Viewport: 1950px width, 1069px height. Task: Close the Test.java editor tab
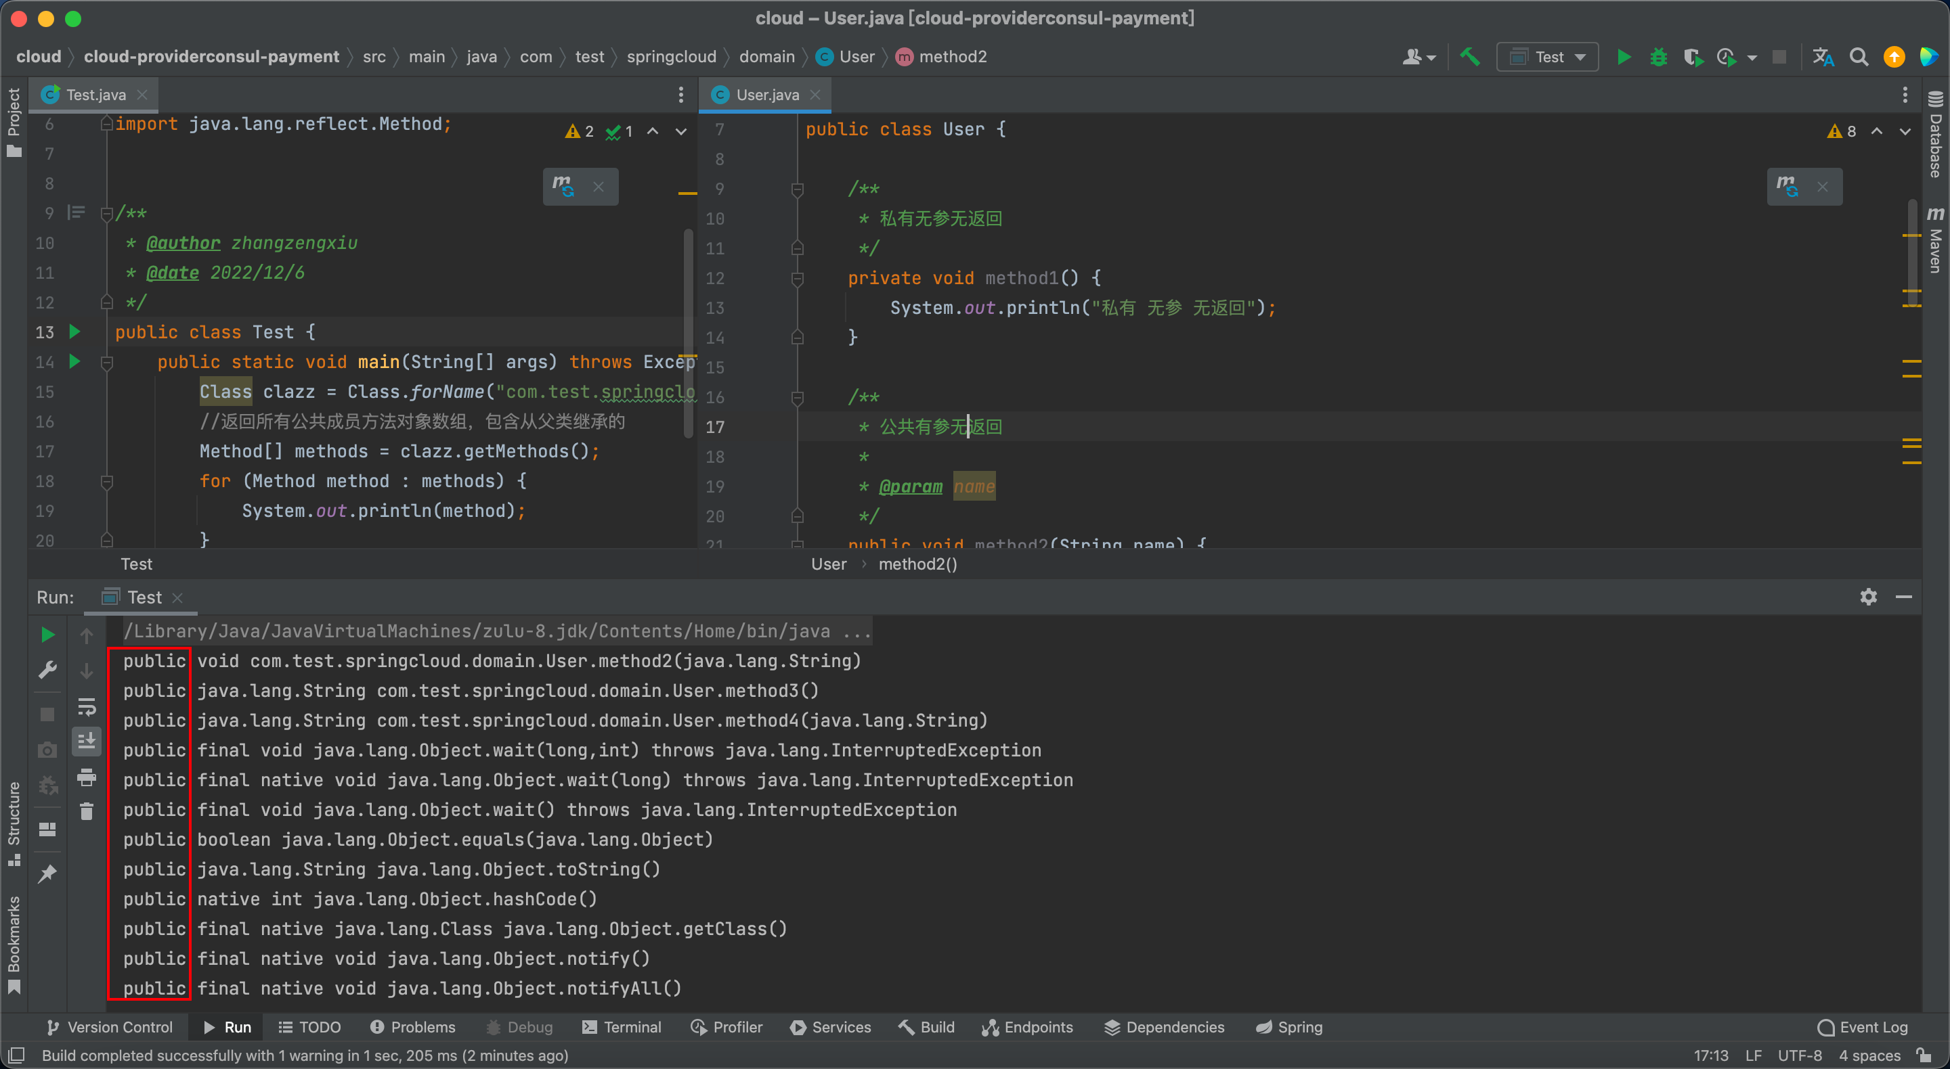point(142,95)
